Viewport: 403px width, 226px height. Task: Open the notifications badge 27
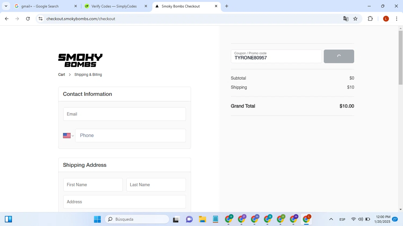(x=395, y=219)
